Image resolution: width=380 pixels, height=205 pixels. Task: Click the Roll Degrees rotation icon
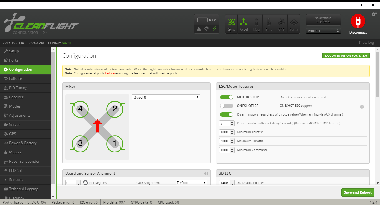[x=85, y=183]
